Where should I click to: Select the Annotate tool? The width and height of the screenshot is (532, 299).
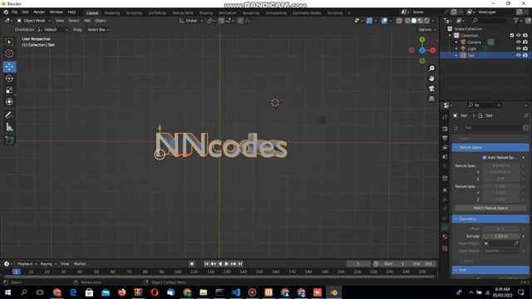pos(9,115)
